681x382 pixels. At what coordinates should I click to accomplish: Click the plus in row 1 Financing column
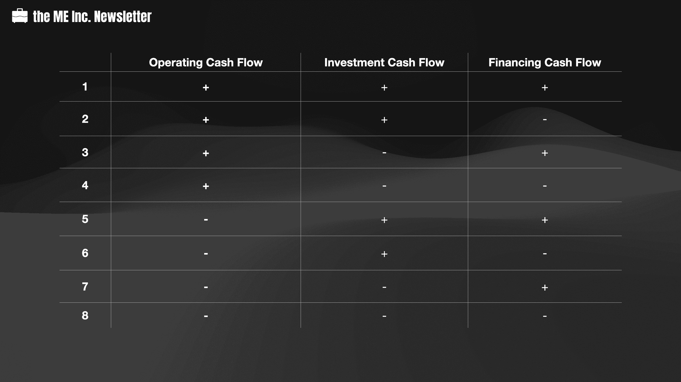tap(545, 88)
